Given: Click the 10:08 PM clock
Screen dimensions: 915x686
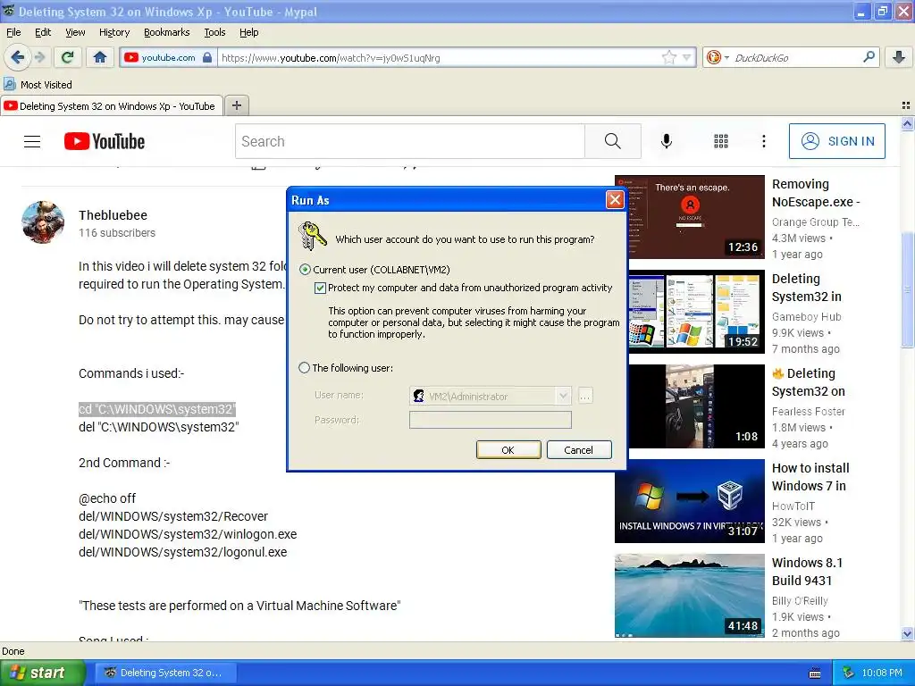Looking at the screenshot, I should coord(882,673).
